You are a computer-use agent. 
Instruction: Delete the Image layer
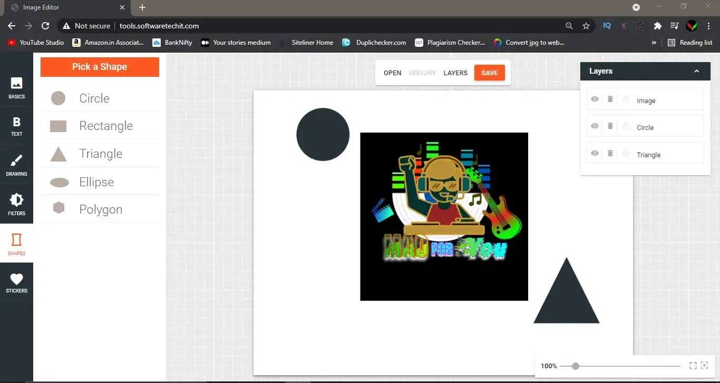610,99
